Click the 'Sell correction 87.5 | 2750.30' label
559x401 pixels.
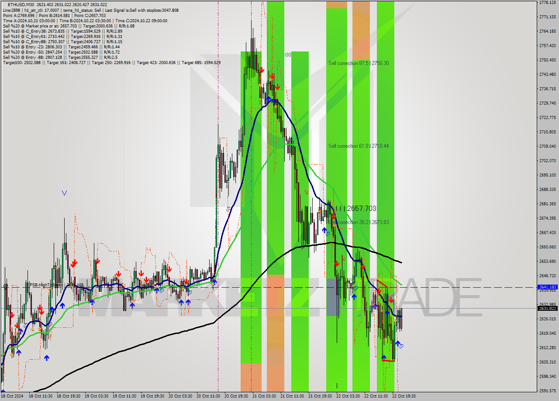point(359,63)
